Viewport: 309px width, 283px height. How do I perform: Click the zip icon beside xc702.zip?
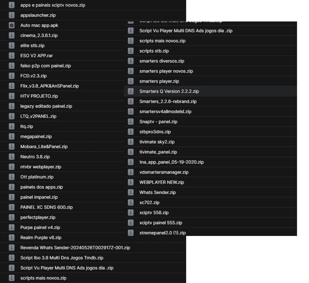tap(131, 202)
